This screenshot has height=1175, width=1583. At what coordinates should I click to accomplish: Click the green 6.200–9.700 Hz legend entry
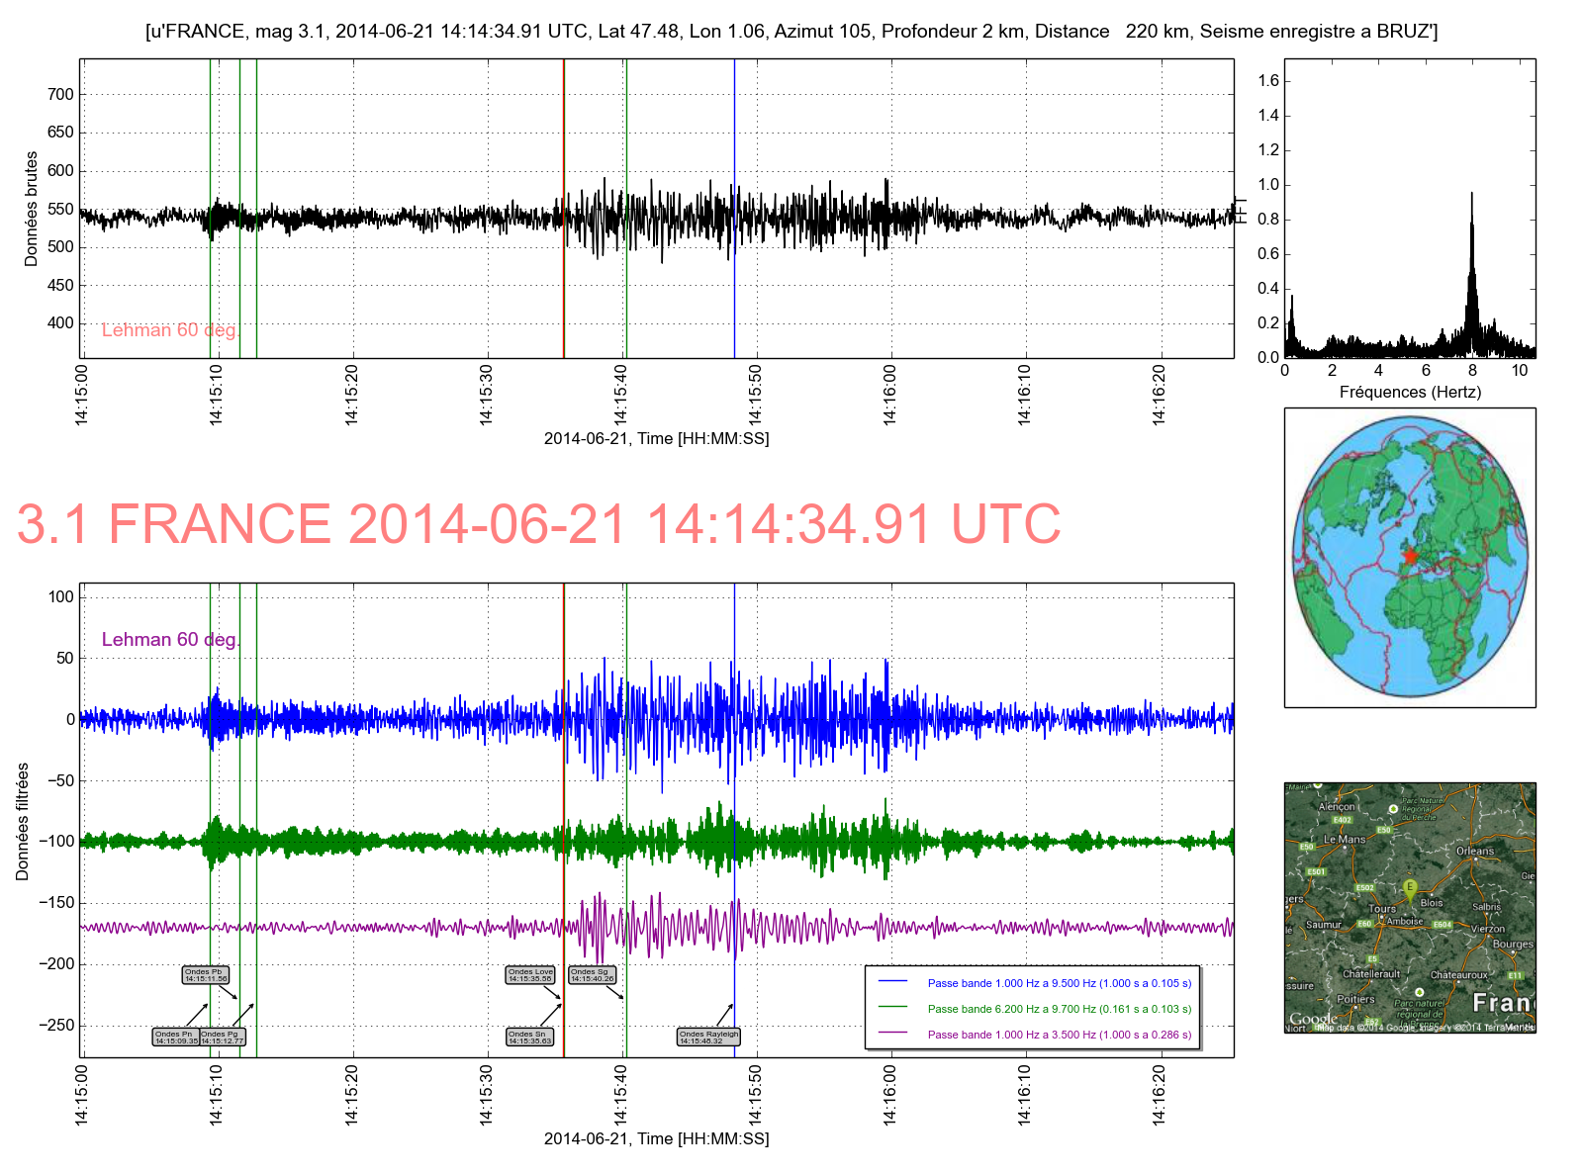(x=1059, y=1009)
